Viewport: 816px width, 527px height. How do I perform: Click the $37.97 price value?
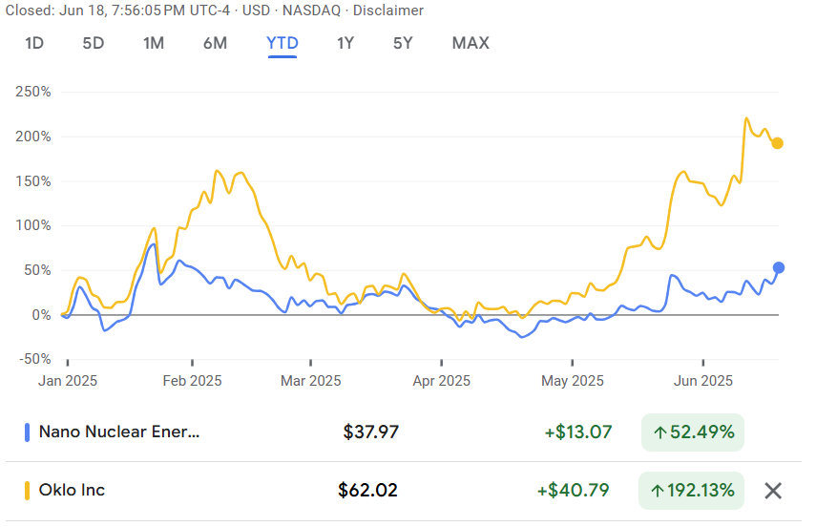[x=371, y=432]
